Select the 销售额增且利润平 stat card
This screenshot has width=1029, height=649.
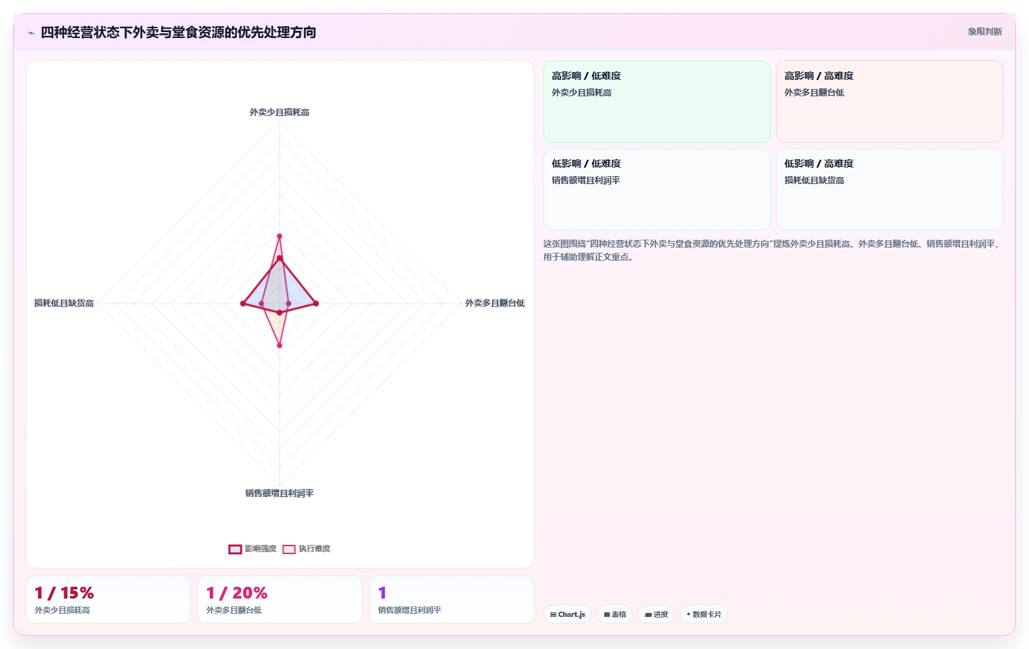(x=452, y=599)
